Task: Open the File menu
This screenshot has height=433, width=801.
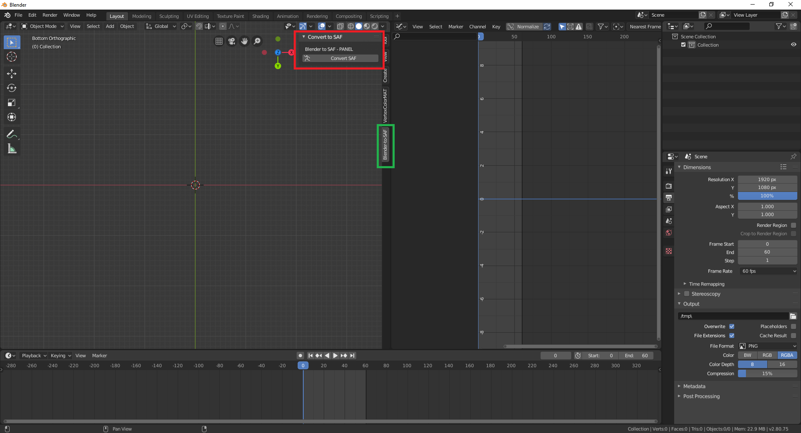Action: (18, 15)
